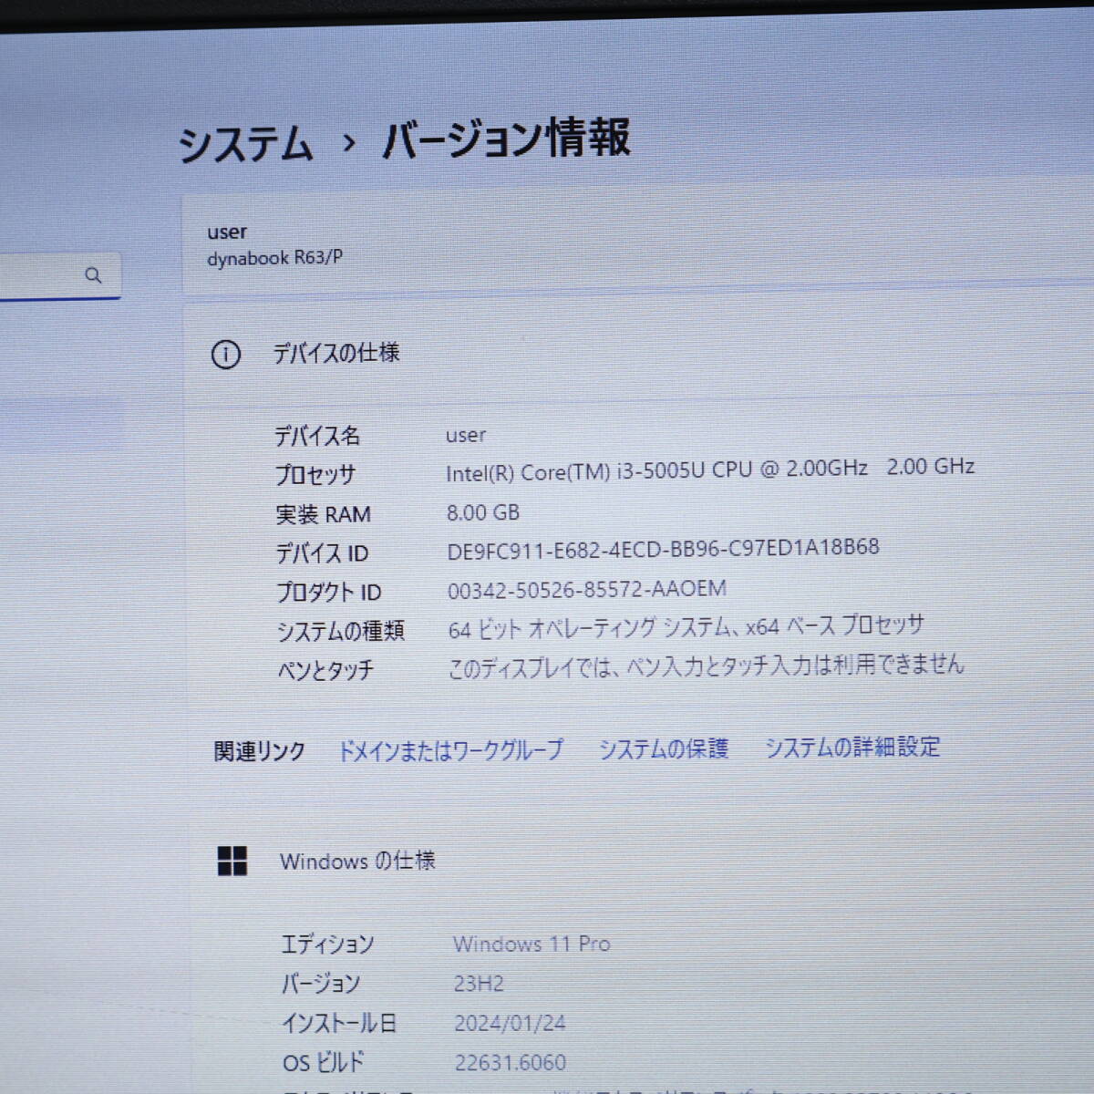This screenshot has height=1094, width=1094.
Task: Select the 8.00 GB RAM value
Action: click(483, 512)
